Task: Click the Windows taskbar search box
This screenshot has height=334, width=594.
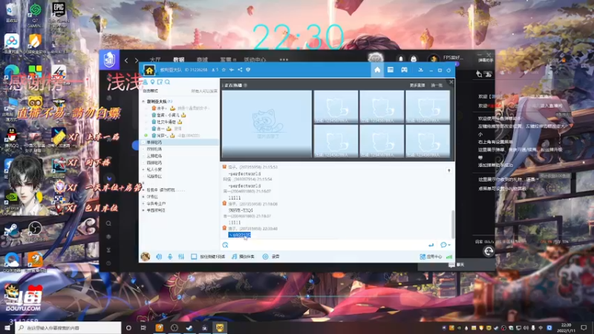Action: click(x=68, y=327)
